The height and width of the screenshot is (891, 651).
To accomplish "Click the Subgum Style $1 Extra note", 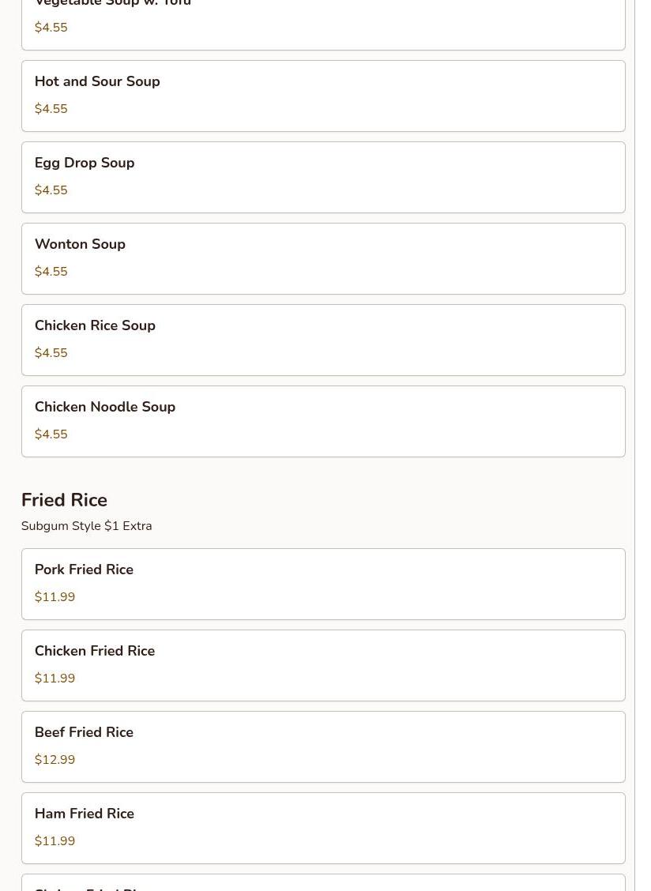I will (x=86, y=526).
